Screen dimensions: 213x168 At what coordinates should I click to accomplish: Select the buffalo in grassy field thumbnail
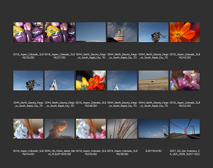click(x=154, y=81)
